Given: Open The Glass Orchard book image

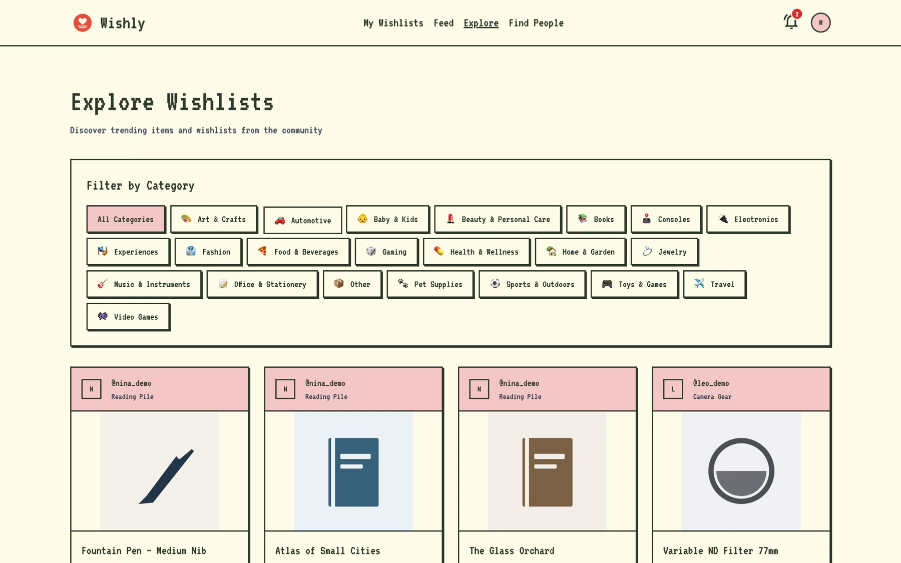Looking at the screenshot, I should click(547, 471).
